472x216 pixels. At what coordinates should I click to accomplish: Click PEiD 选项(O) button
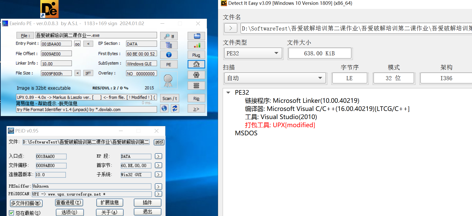[70, 212]
